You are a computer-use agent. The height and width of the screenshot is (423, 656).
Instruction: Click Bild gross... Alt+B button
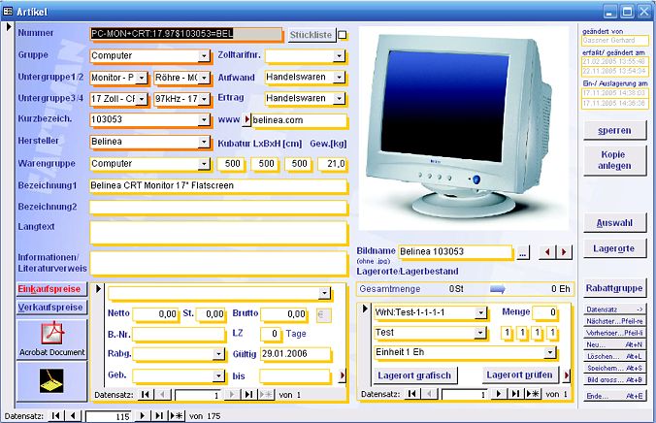[x=614, y=380]
